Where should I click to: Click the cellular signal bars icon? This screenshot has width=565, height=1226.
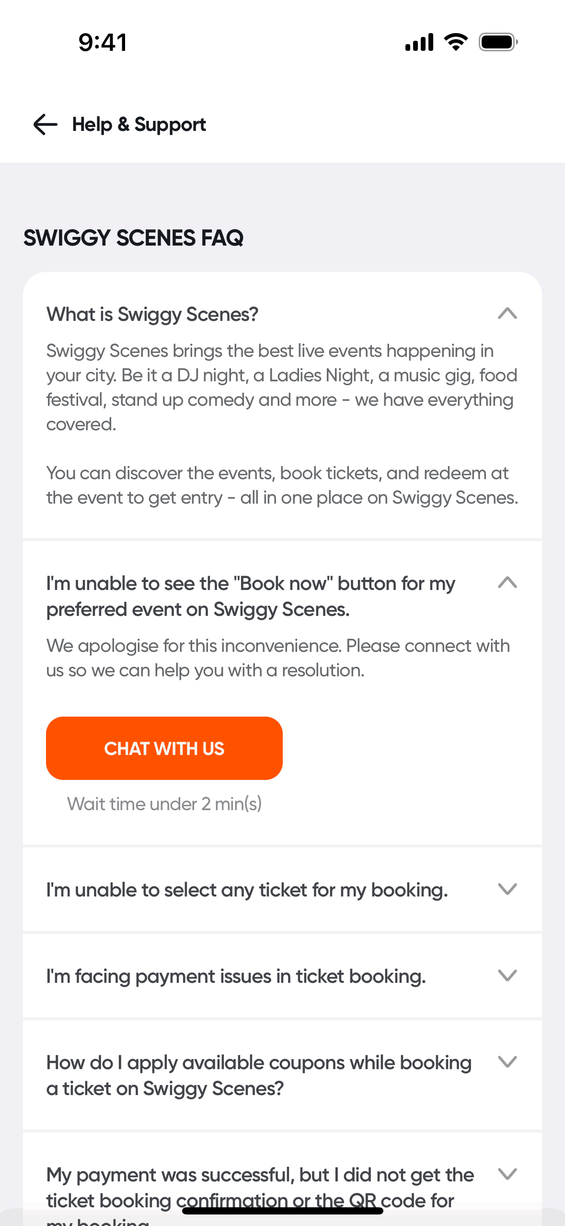pyautogui.click(x=419, y=42)
